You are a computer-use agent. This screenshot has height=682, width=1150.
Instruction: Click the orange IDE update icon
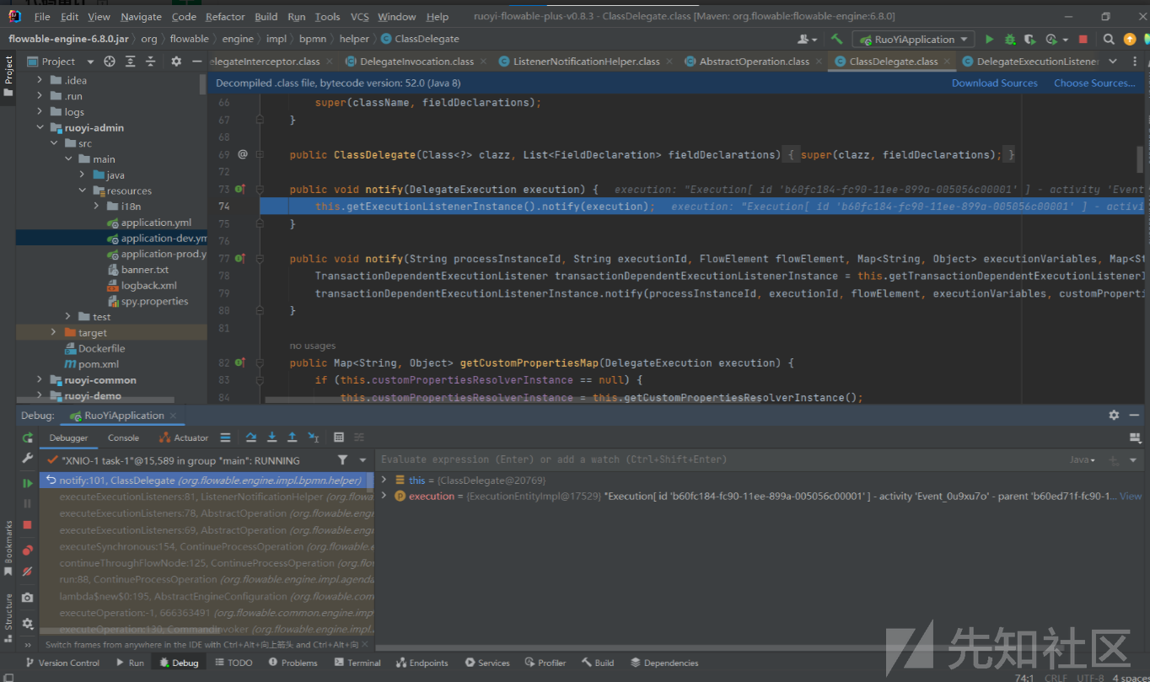[1129, 40]
